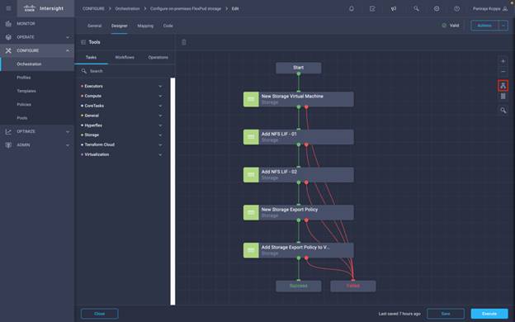Viewport: 515px width, 322px height.
Task: Click the auto-align workflow icon
Action: 503,86
